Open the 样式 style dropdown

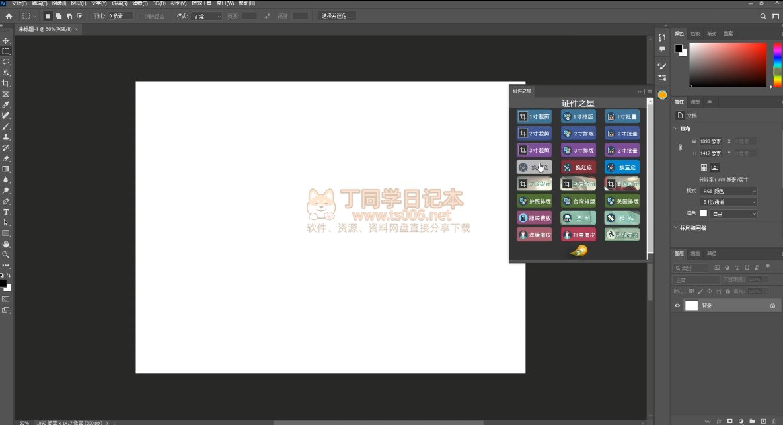[207, 16]
